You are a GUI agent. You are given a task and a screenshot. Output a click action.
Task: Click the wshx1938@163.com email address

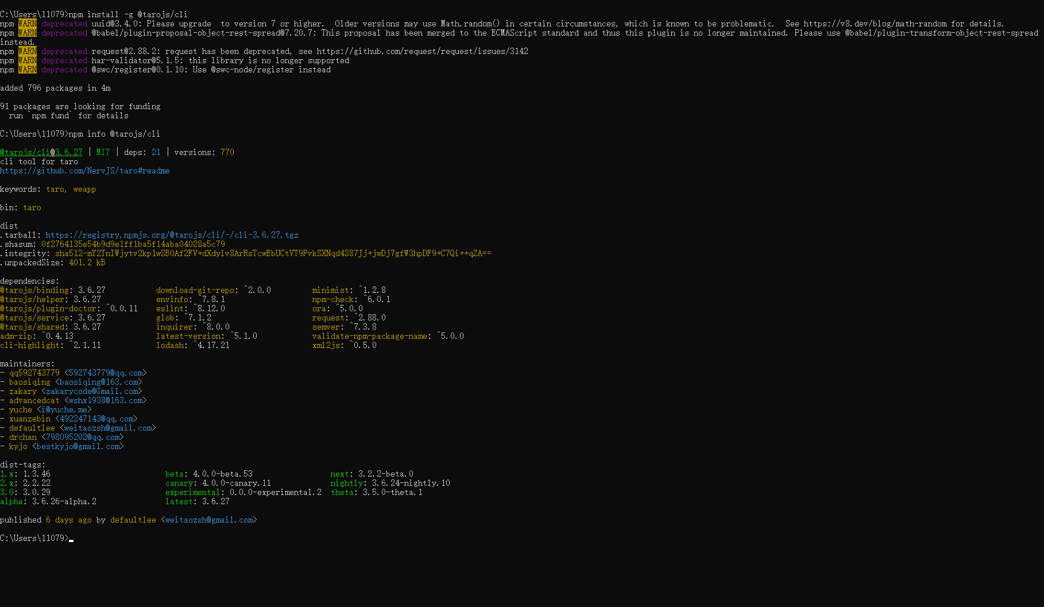tap(106, 400)
